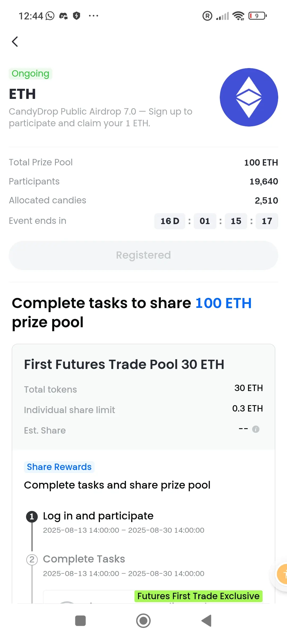Tap the battery indicator in the status bar
The height and width of the screenshot is (638, 287).
click(258, 16)
